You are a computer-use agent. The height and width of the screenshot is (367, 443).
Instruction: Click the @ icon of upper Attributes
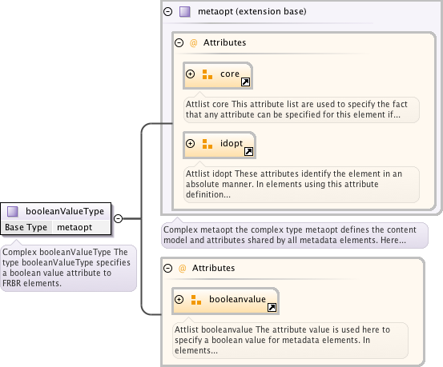(194, 43)
